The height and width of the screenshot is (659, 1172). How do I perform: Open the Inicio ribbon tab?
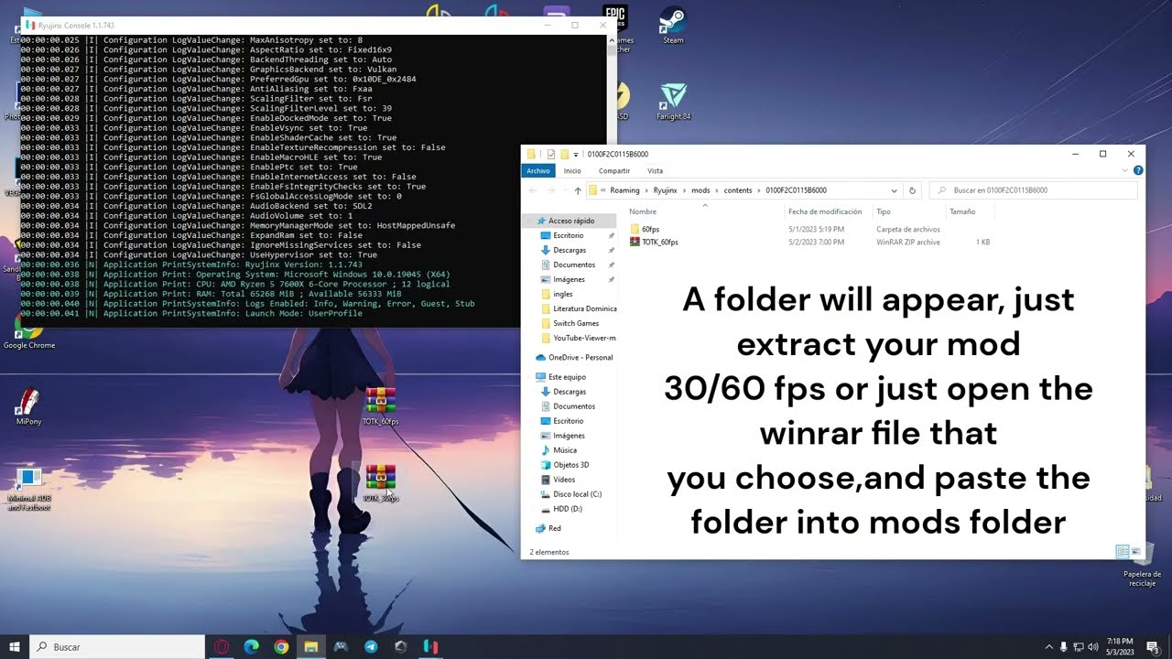tap(572, 170)
